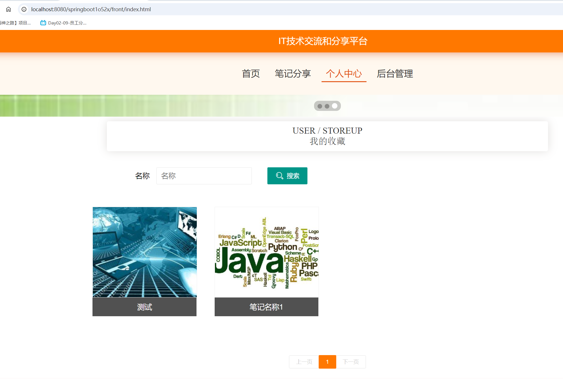Screen dimensions: 563x379
Task: Select the first carousel indicator dot
Action: coord(320,106)
